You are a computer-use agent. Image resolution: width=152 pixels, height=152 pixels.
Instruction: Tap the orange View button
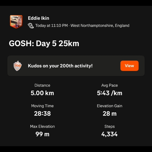tap(129, 66)
